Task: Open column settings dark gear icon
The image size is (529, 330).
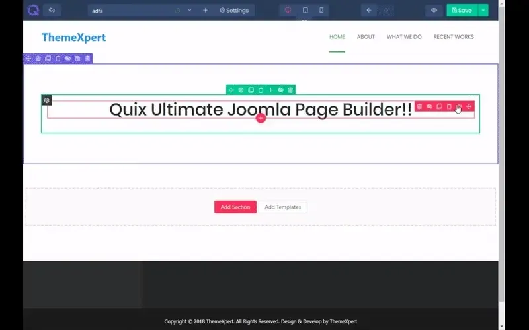Action: pos(46,100)
